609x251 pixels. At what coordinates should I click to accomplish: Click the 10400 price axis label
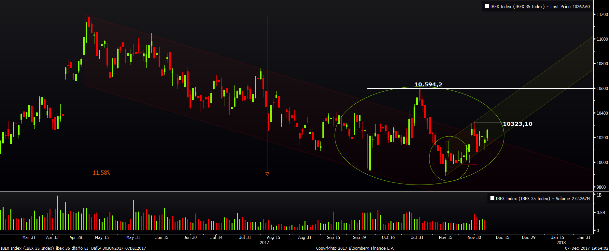coord(602,113)
